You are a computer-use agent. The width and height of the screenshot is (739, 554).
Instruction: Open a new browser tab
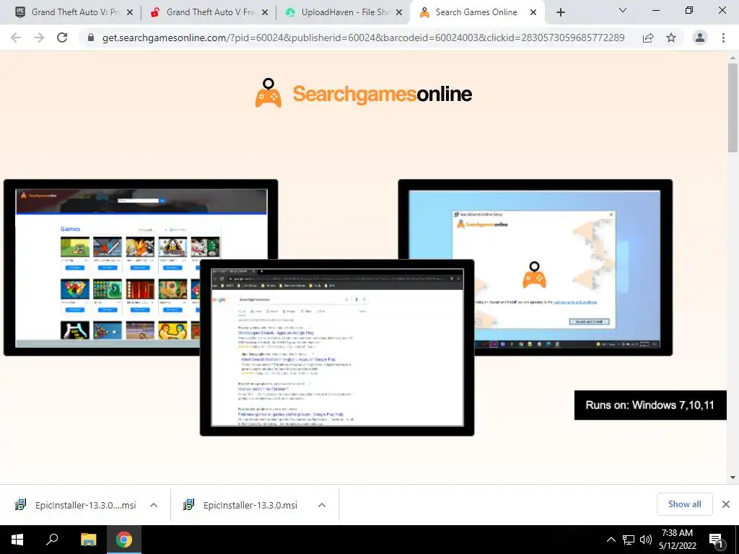click(560, 13)
